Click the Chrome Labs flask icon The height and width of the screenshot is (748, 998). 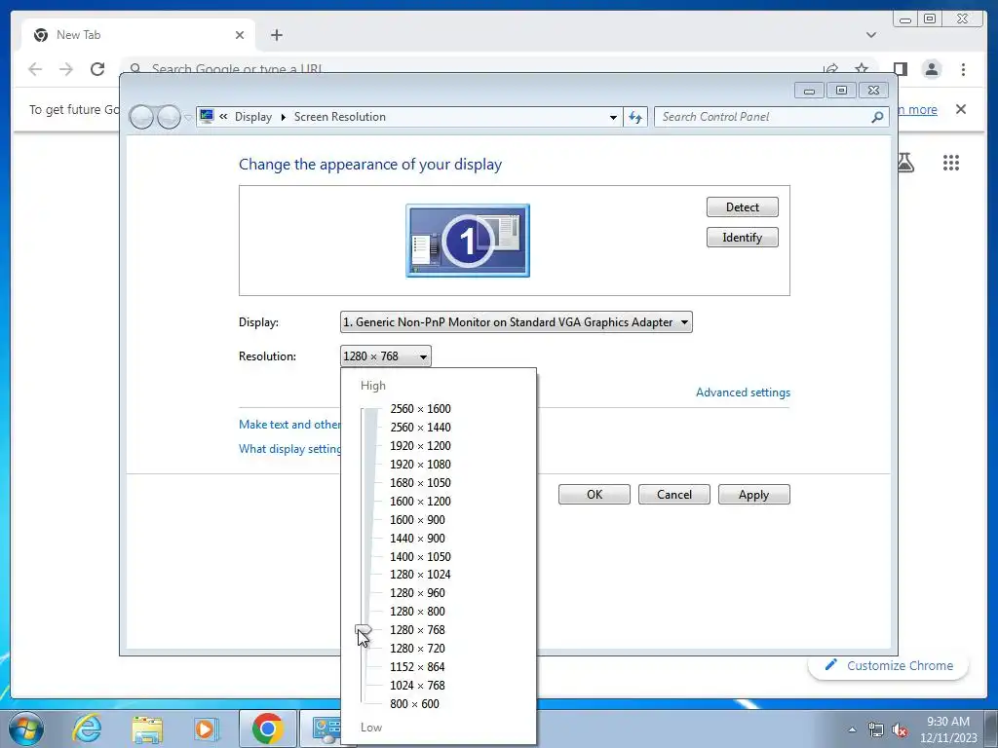[905, 163]
